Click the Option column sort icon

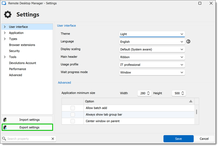pyautogui.click(x=191, y=101)
